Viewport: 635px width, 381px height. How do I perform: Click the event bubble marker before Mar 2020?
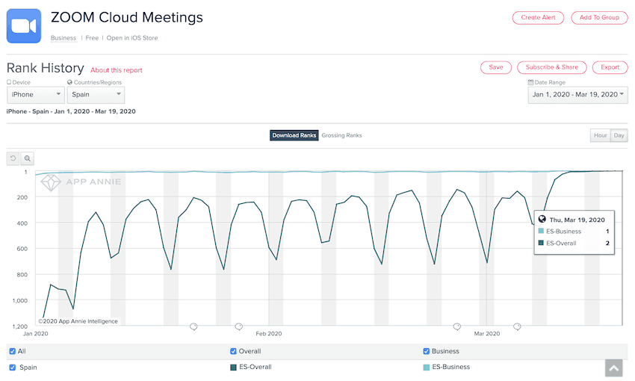[x=456, y=326]
